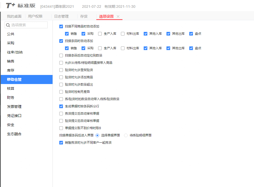Select the 生态融合 sidebar item
The width and height of the screenshot is (254, 187).
point(14,134)
